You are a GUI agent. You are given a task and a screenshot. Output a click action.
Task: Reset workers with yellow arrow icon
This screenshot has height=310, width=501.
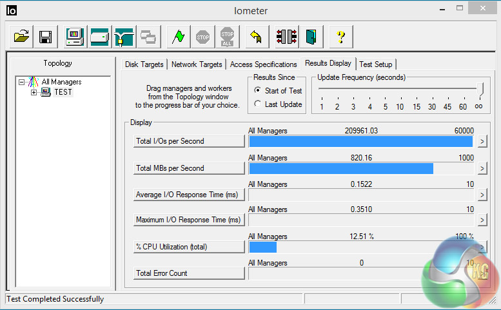point(257,37)
